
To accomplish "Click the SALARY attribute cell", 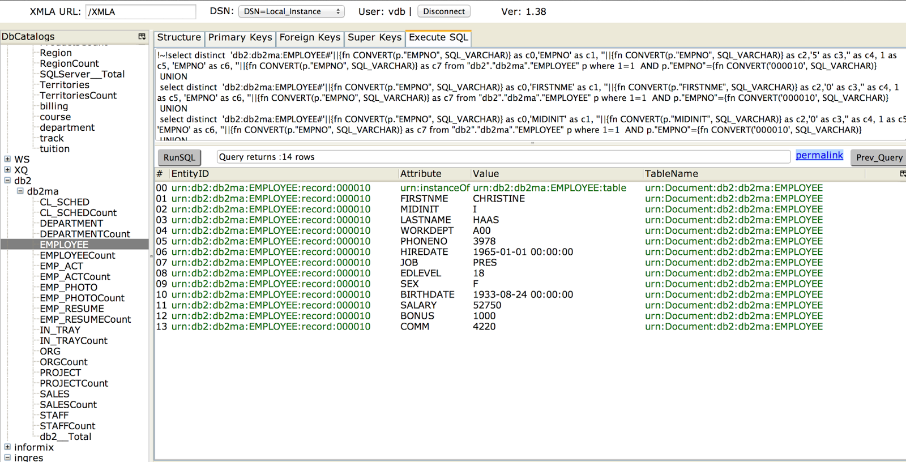I will coord(418,305).
